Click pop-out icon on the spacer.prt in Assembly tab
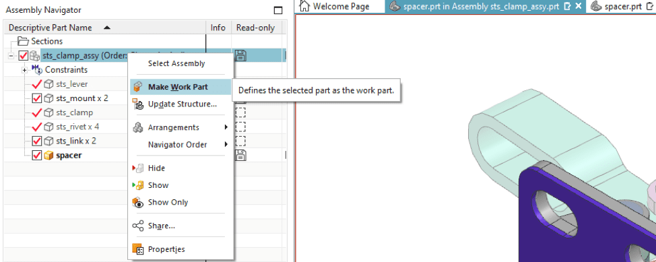The height and width of the screenshot is (262, 656). (567, 6)
